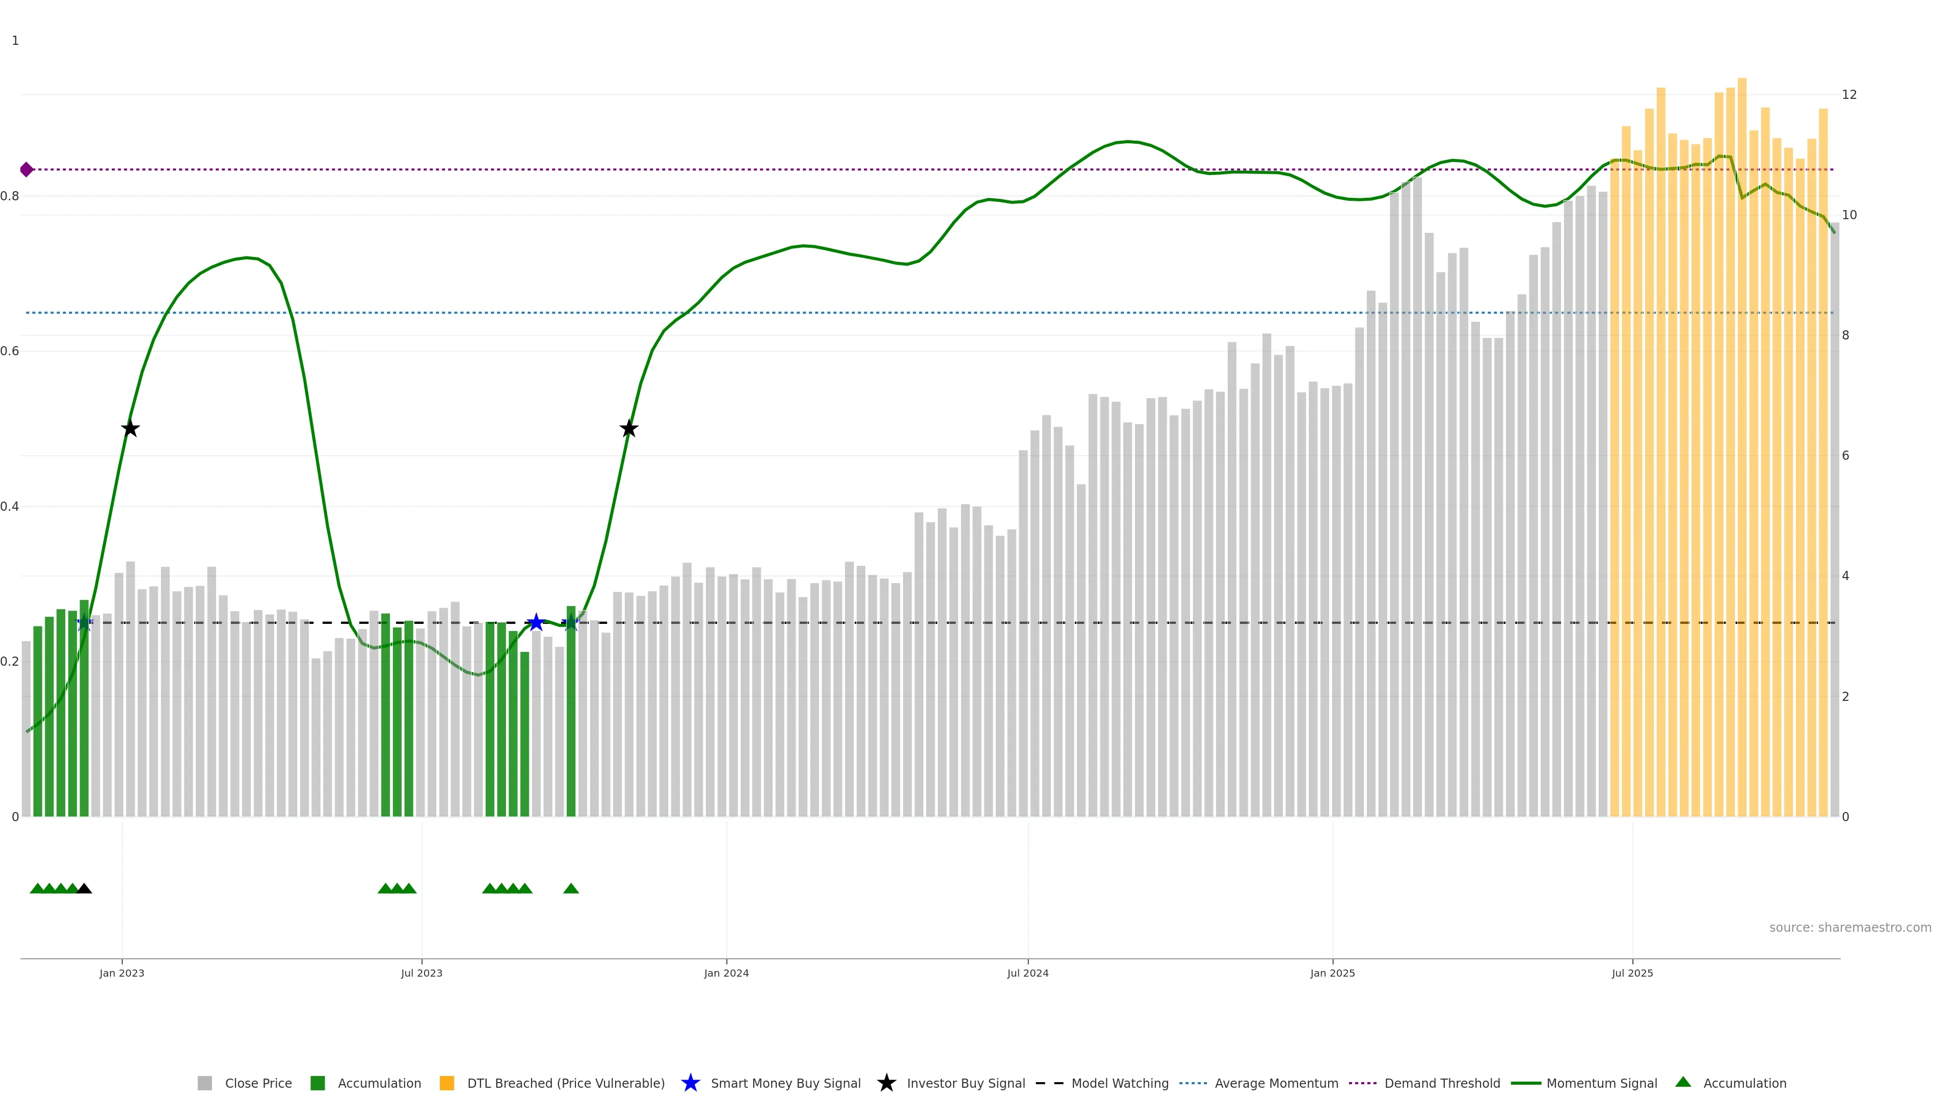Screen dimensions: 1957x1101
Task: Click the large blue Smart Money star on chart
Action: (536, 622)
